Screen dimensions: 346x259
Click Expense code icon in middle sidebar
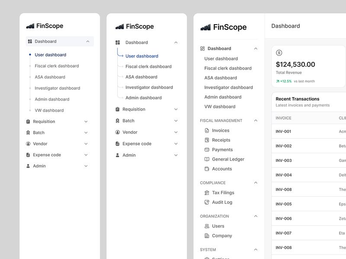117,144
